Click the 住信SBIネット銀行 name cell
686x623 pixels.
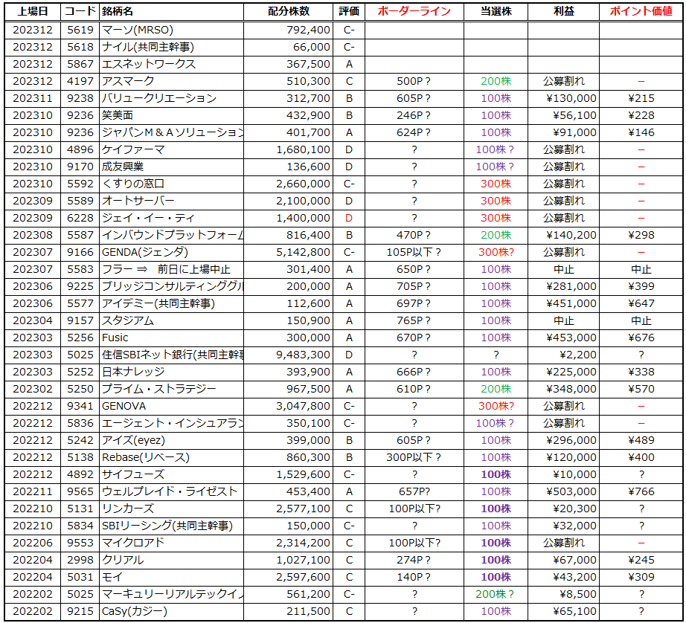(173, 355)
